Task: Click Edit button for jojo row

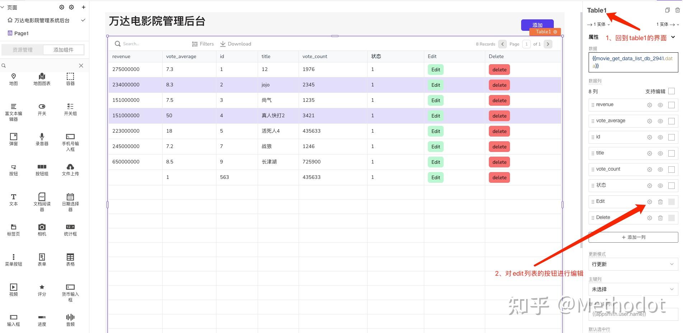Action: click(436, 85)
